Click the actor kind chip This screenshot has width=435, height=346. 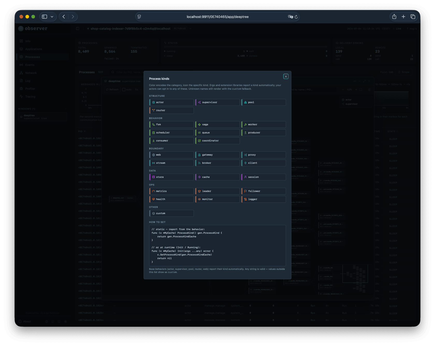point(171,102)
